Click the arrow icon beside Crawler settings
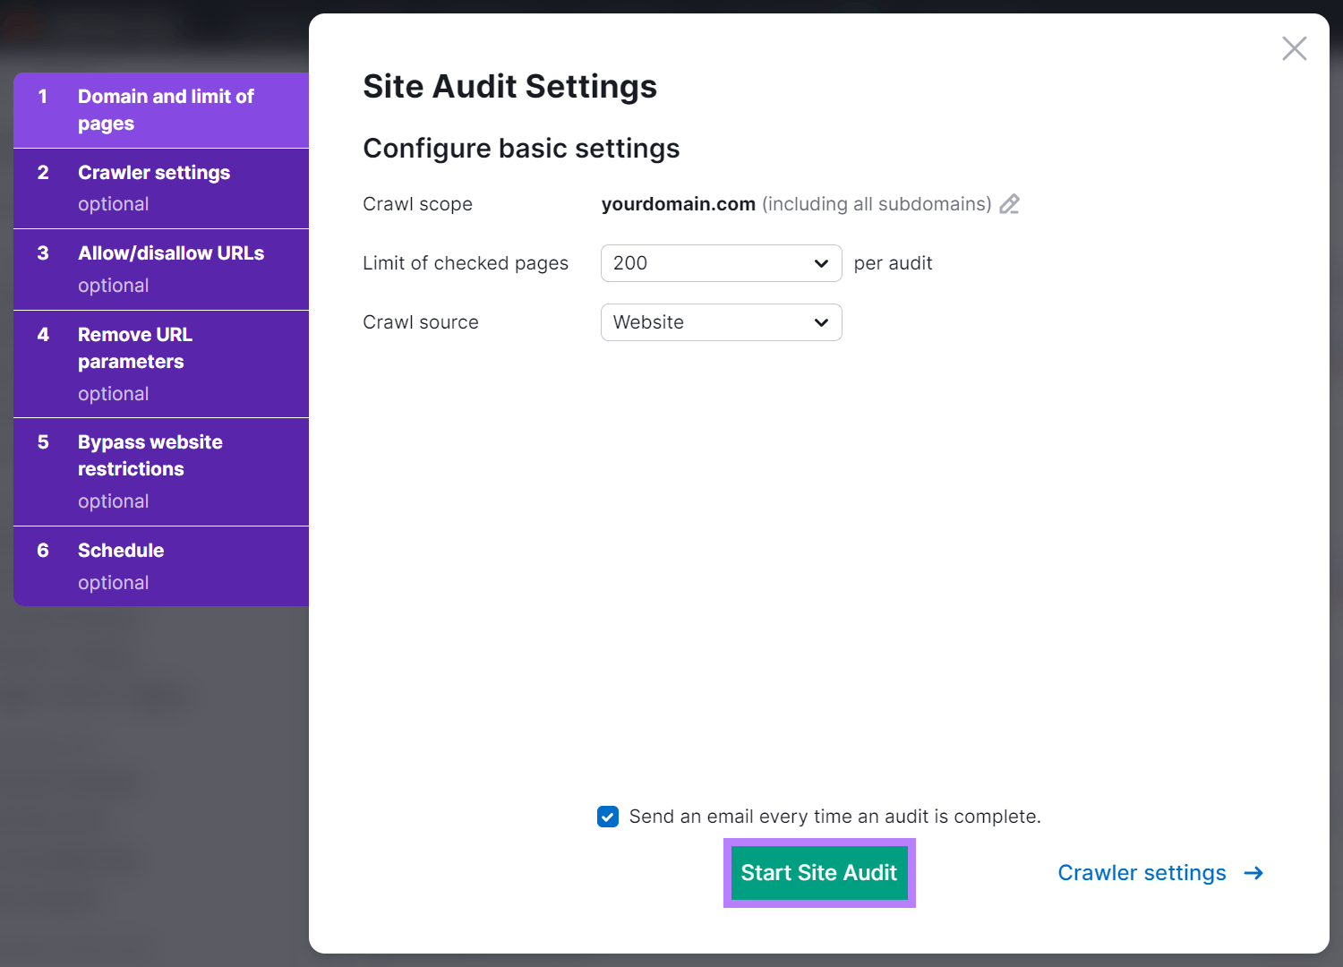1343x967 pixels. [1253, 873]
